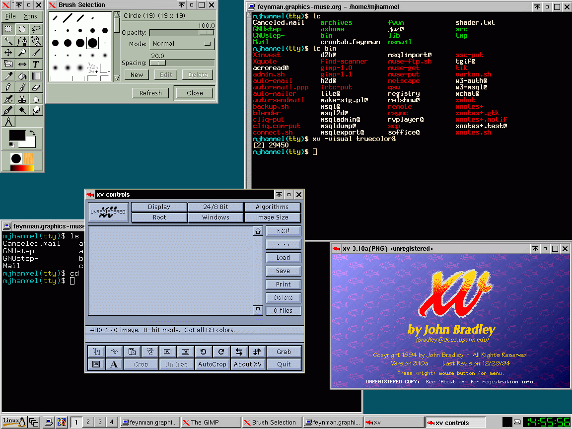
Task: Click rotate clockwise icon in xv controls
Action: [x=221, y=352]
